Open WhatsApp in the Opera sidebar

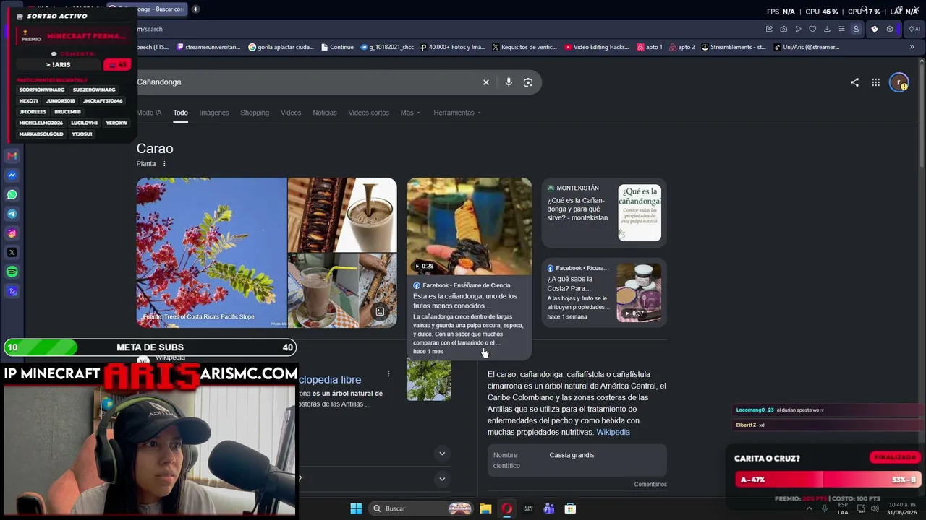12,195
